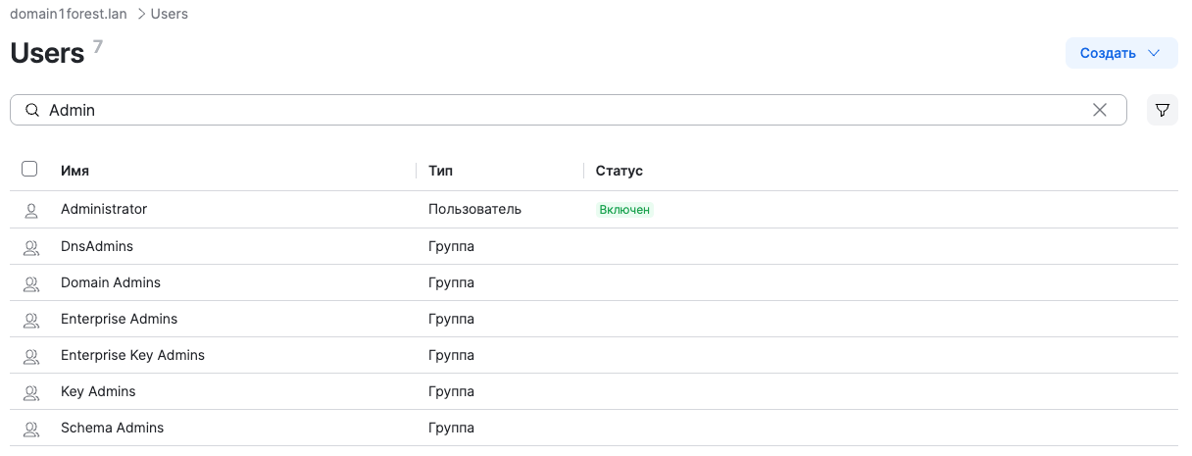Image resolution: width=1192 pixels, height=456 pixels.
Task: Focus the search field containing Admin
Action: [x=559, y=110]
